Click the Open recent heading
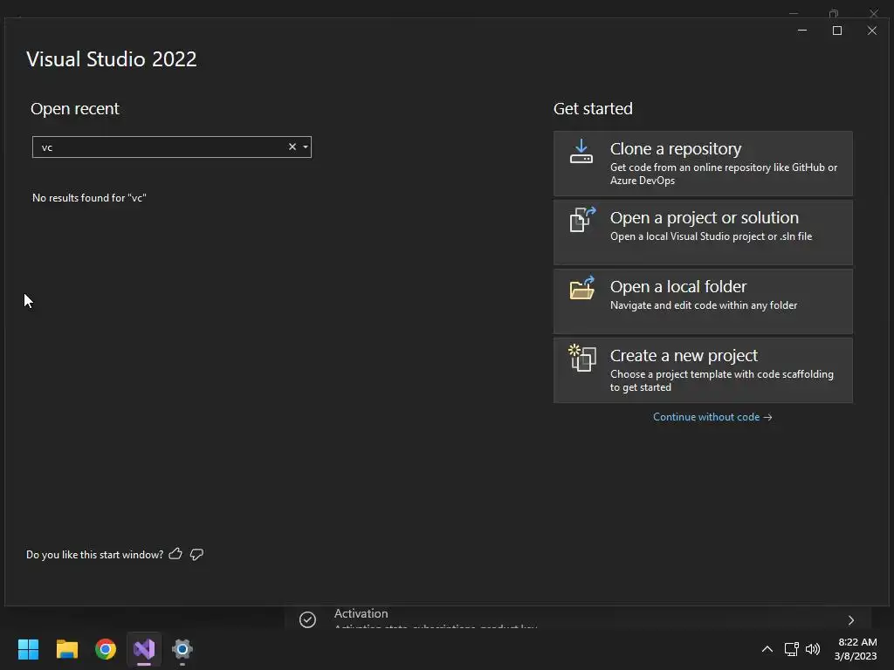Viewport: 894px width, 670px height. point(75,108)
